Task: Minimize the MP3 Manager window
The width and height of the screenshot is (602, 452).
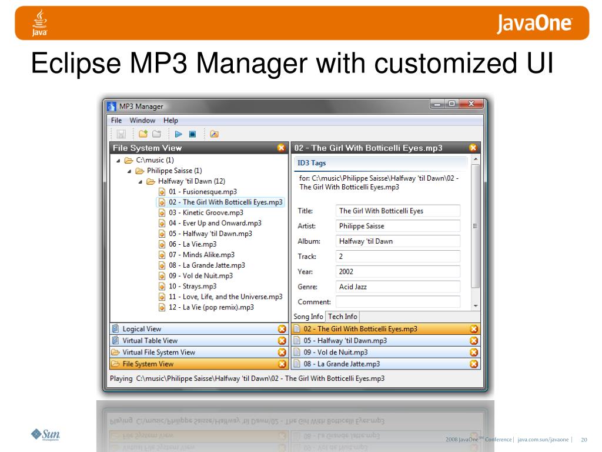Action: 437,104
